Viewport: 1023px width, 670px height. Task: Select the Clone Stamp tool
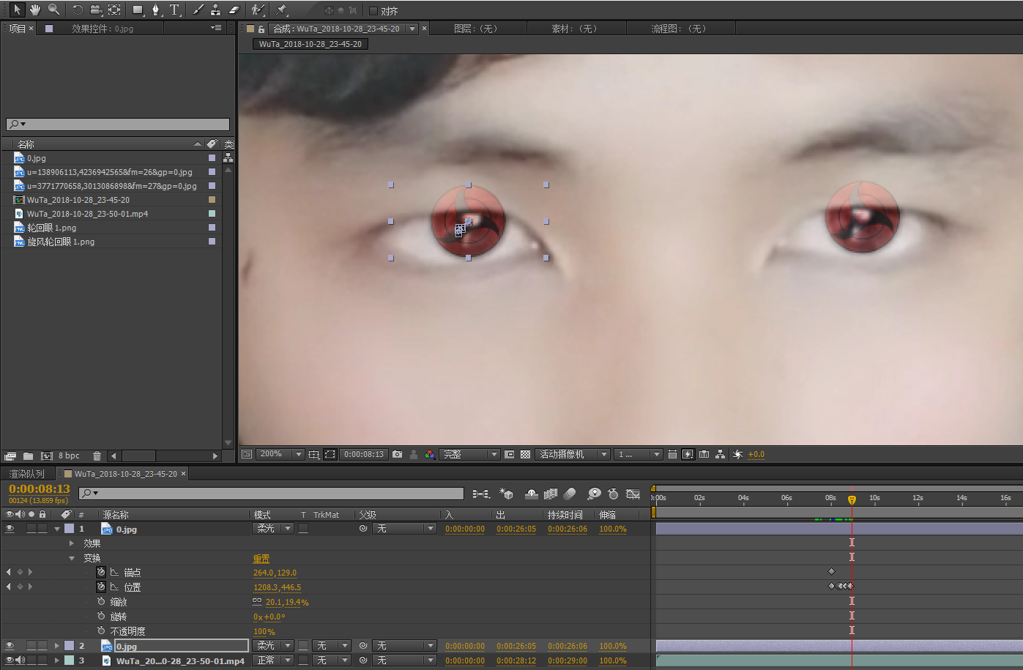point(216,10)
